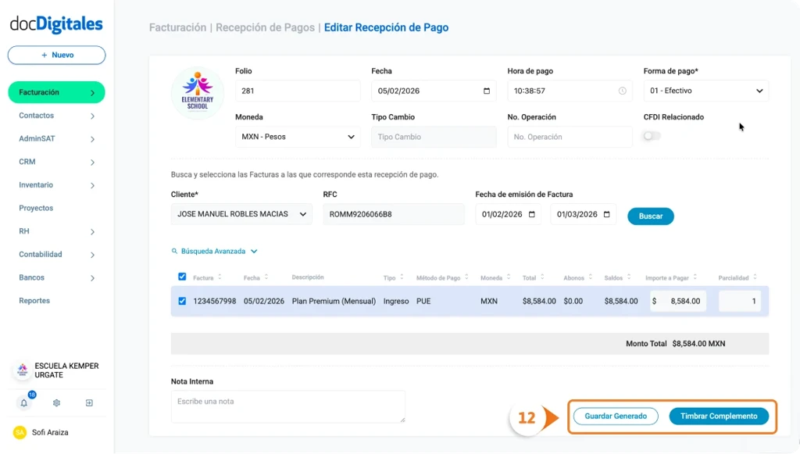Image resolution: width=800 pixels, height=454 pixels.
Task: Click the Elementary School company logo
Action: pos(198,91)
